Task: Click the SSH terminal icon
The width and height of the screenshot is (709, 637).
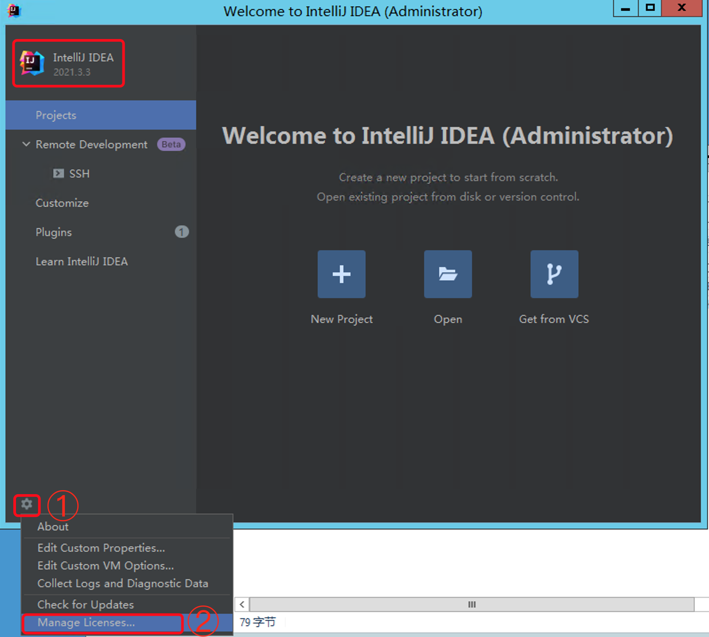Action: click(59, 173)
